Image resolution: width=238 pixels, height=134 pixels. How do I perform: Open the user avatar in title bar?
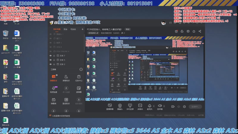click(x=163, y=23)
